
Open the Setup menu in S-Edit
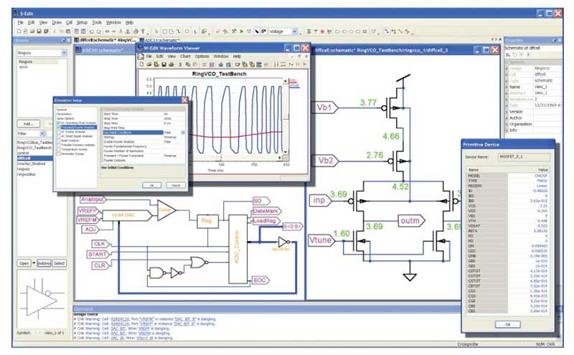[x=82, y=22]
